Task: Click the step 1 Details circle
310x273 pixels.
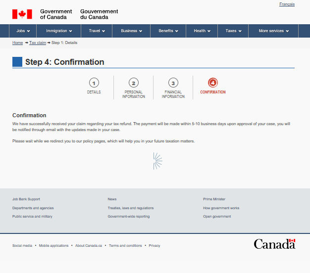Action: (x=94, y=83)
